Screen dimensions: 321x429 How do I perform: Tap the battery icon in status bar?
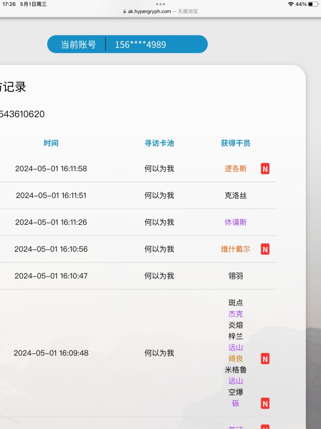313,4
